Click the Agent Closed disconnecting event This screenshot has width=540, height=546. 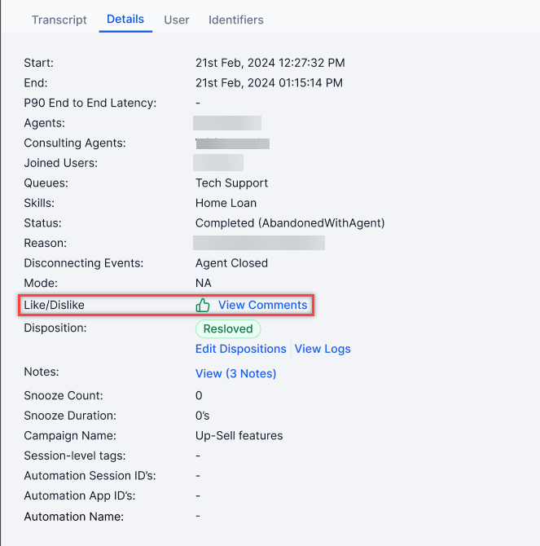pyautogui.click(x=231, y=263)
